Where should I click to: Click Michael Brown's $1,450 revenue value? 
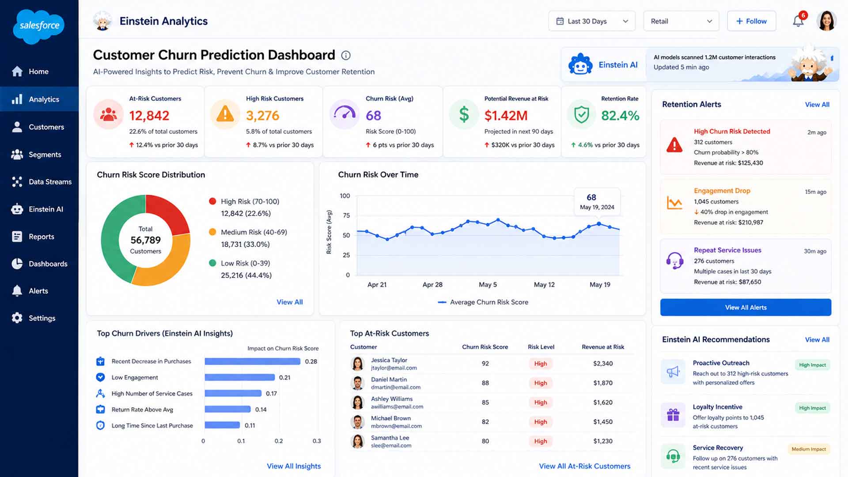tap(603, 422)
